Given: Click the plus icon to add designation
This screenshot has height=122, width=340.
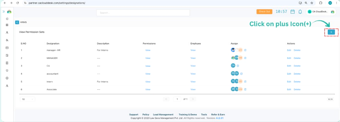Looking at the screenshot, I should [x=331, y=32].
